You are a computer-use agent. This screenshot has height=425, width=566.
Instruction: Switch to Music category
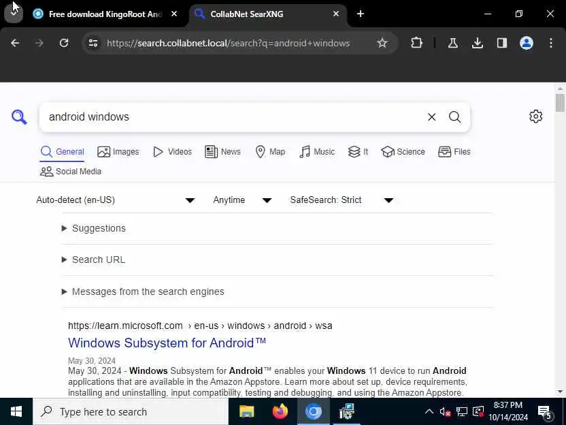(x=317, y=152)
